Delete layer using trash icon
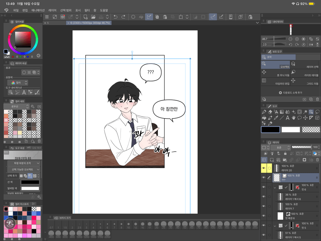The width and height of the screenshot is (321, 241). coord(317,160)
